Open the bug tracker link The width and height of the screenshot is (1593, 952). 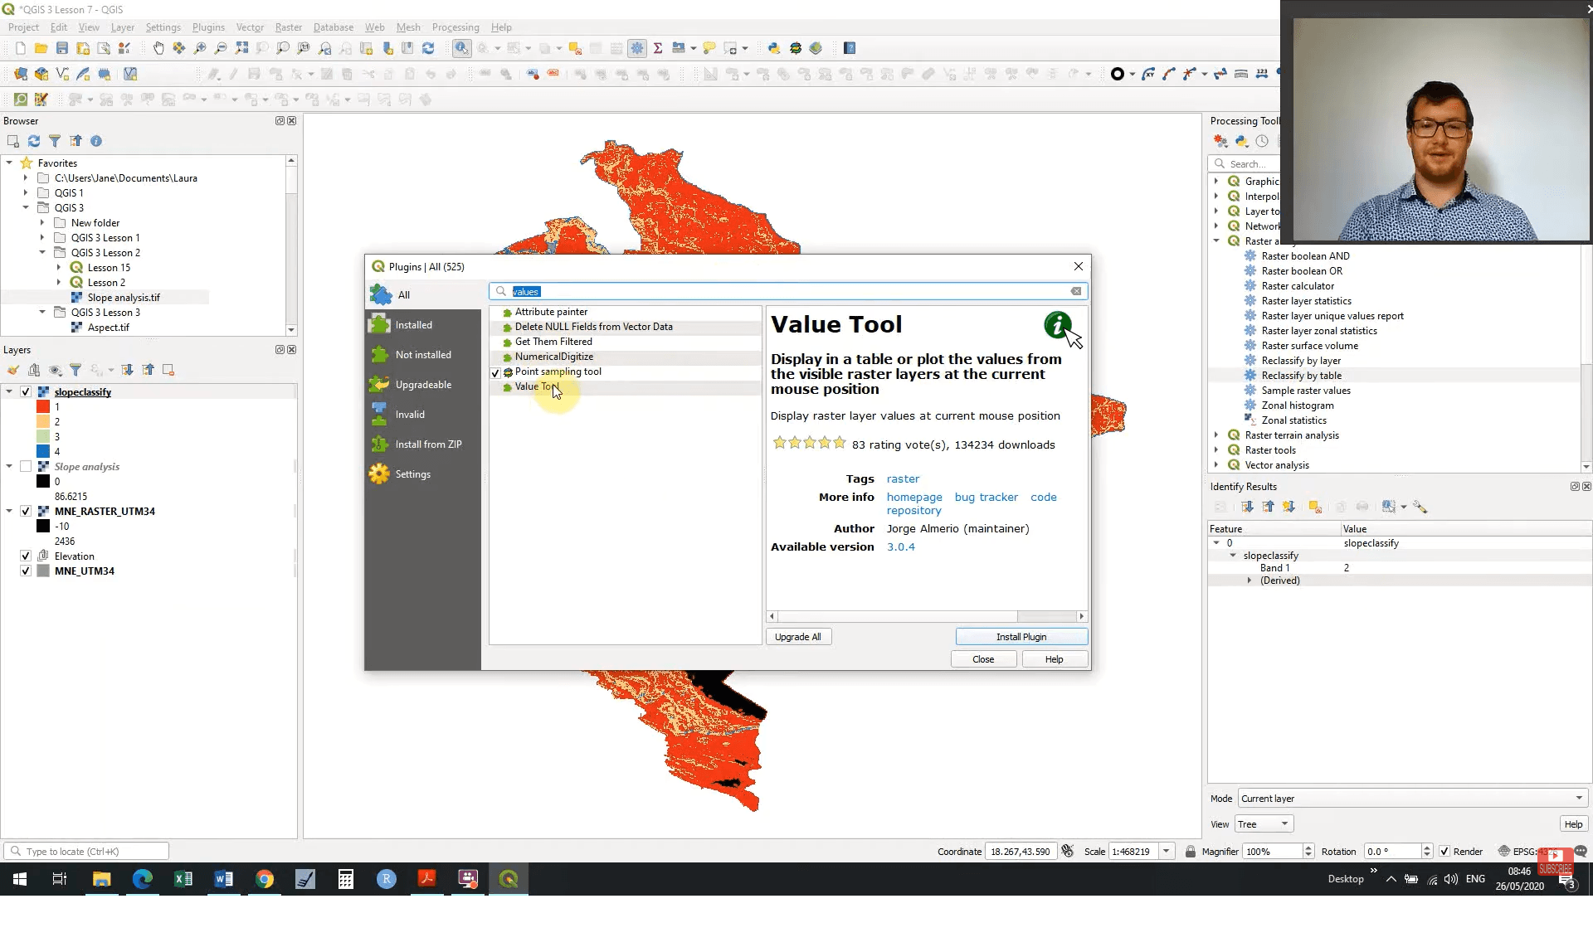tap(986, 498)
